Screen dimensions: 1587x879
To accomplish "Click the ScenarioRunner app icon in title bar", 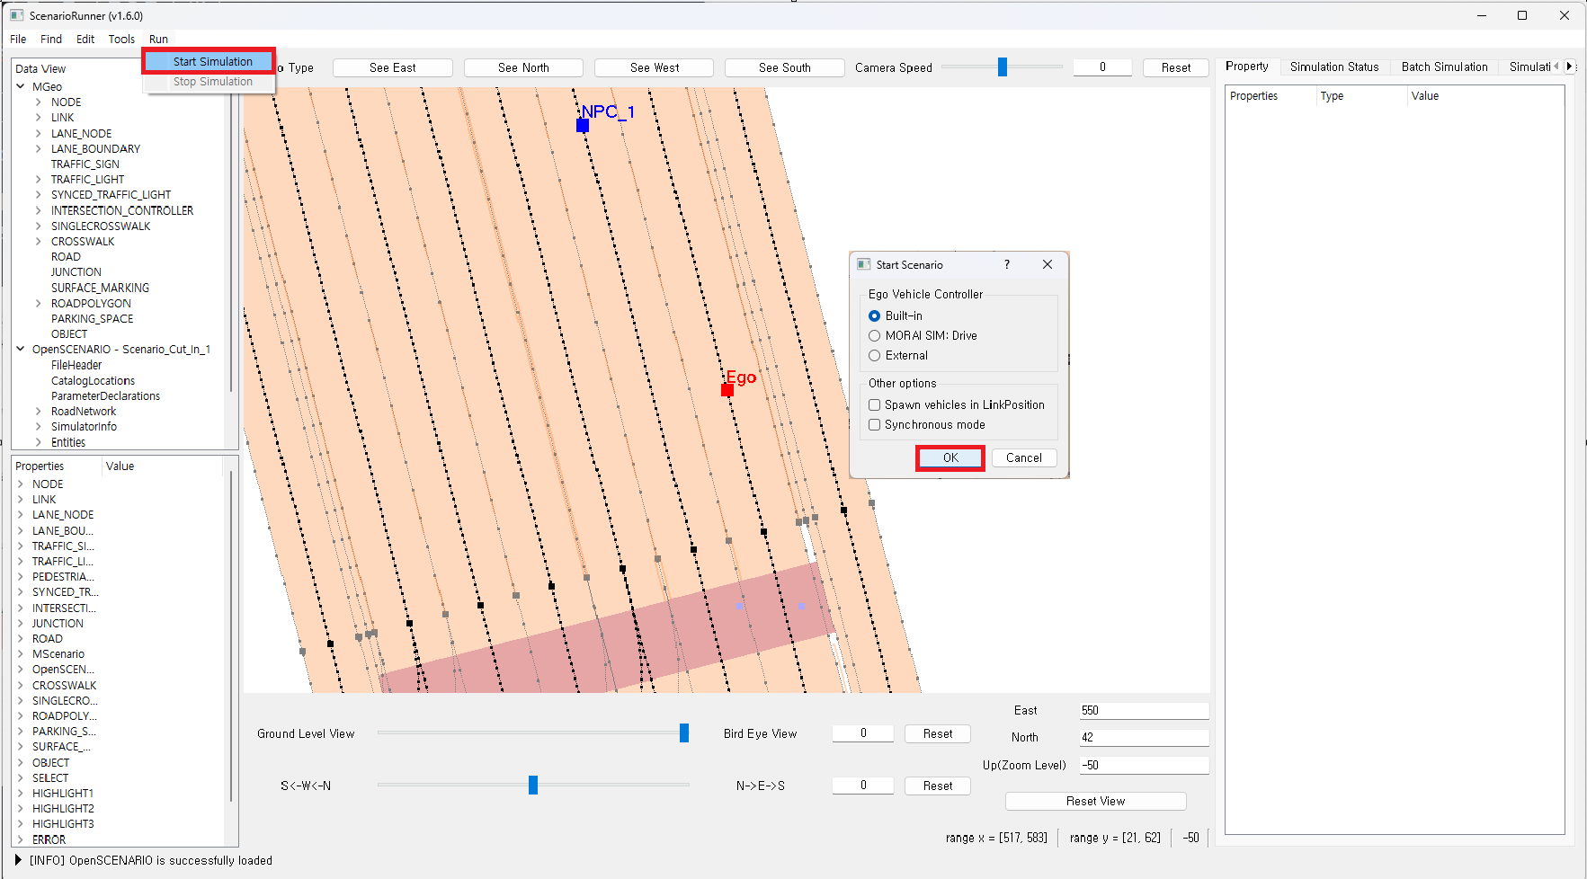I will coord(16,15).
